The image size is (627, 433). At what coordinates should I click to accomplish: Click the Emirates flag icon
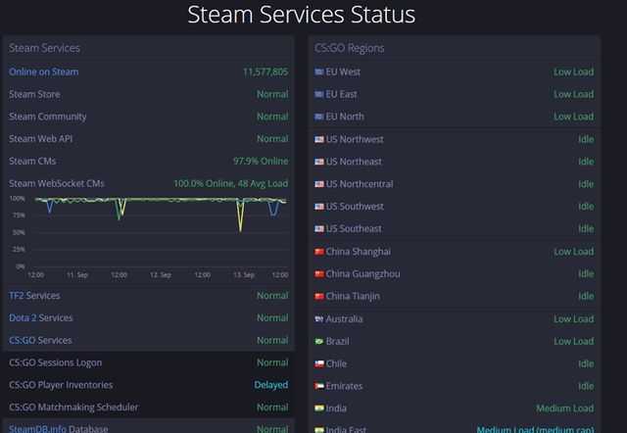click(318, 387)
